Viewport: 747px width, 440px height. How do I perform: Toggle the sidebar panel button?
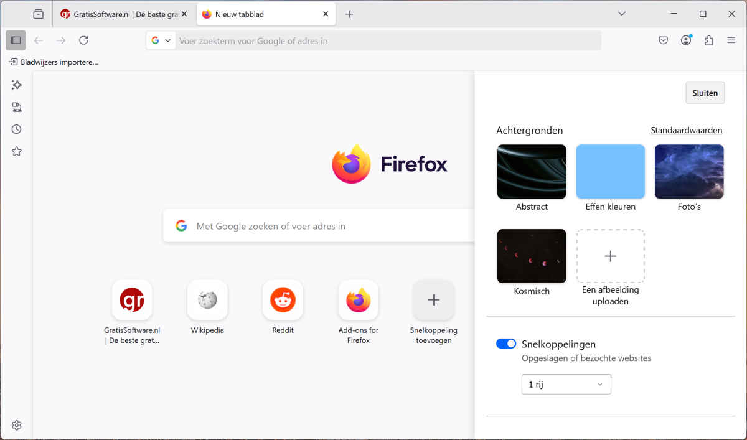click(16, 40)
